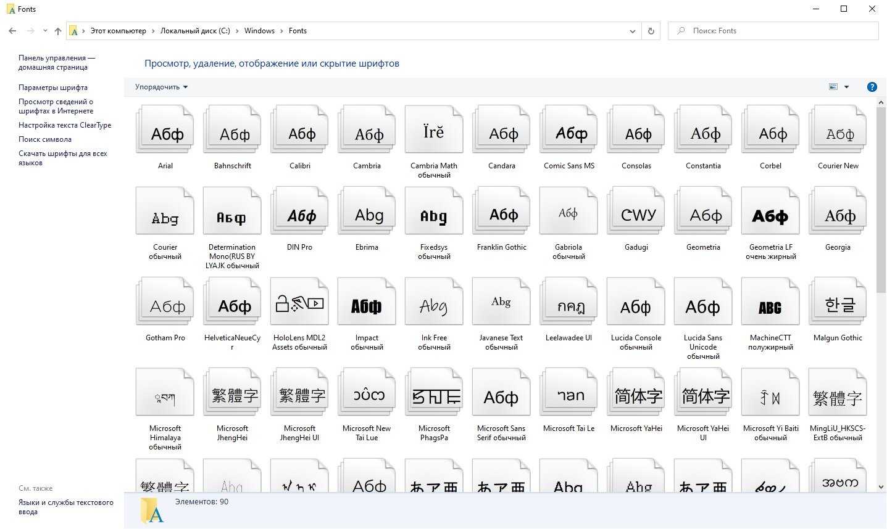Viewport: 887px width, 529px height.
Task: Select the Georgia font icon
Action: 838,211
